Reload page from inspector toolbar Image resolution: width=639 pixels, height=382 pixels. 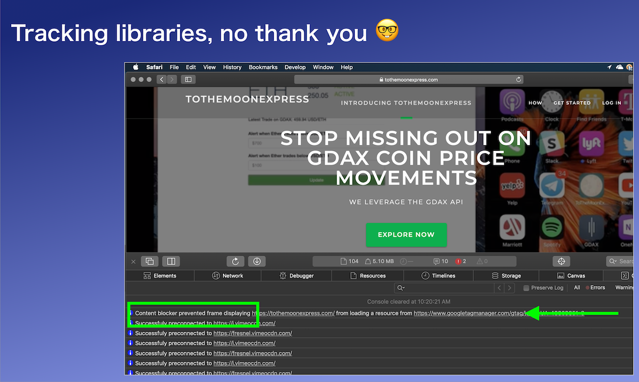click(235, 261)
